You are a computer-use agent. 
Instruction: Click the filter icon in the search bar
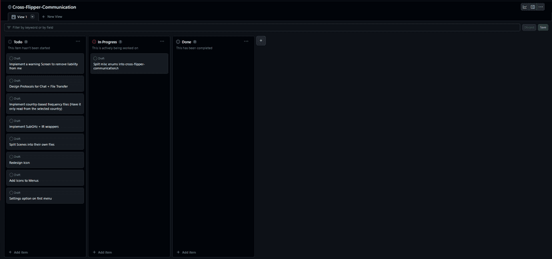(9, 27)
